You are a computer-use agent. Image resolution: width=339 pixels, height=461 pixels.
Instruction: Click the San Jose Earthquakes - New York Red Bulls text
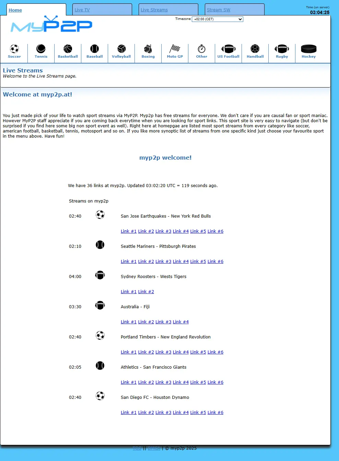pos(166,216)
